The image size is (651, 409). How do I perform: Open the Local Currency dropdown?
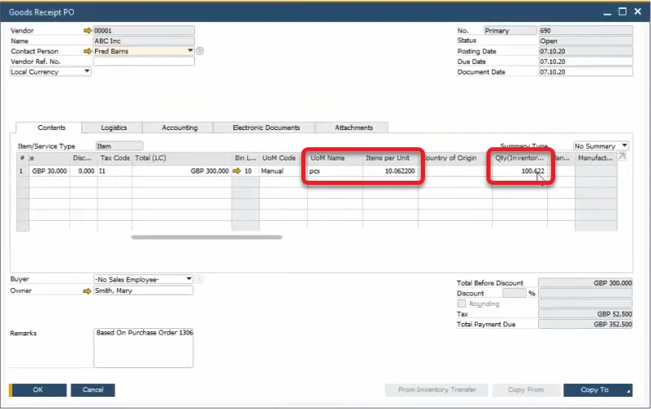click(87, 71)
